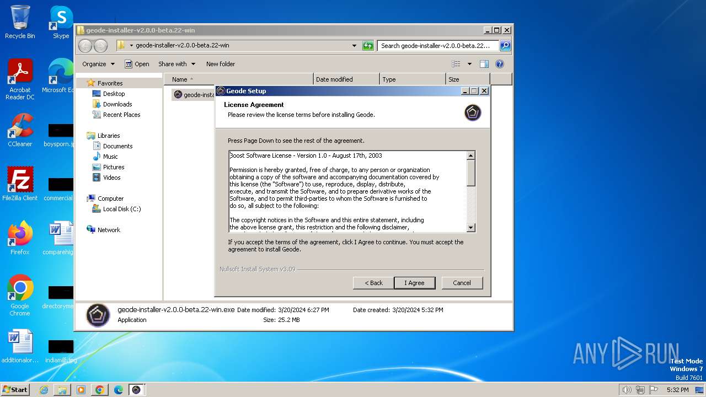Image resolution: width=706 pixels, height=397 pixels.
Task: Click the license text scrollbar thumb
Action: point(470,173)
